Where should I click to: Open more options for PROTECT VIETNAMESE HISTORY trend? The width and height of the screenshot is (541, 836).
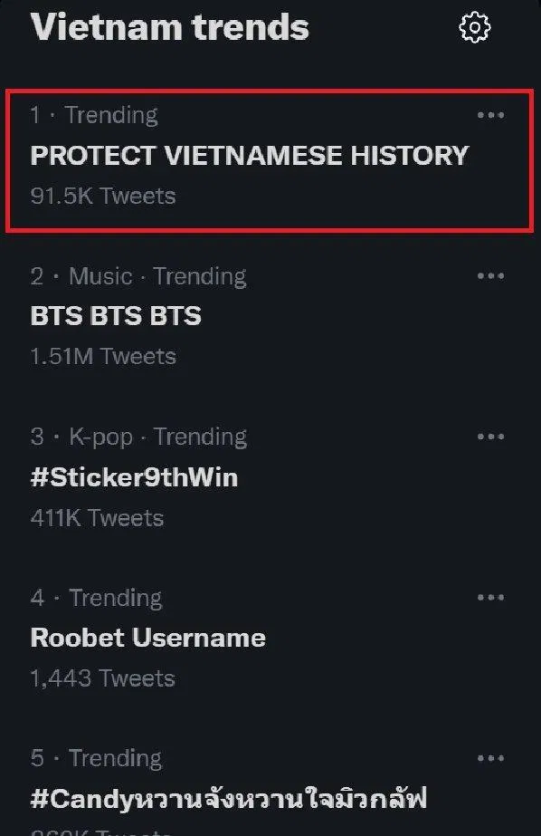[491, 114]
